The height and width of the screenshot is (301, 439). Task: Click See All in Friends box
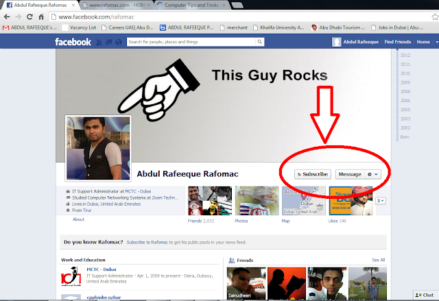[378, 260]
